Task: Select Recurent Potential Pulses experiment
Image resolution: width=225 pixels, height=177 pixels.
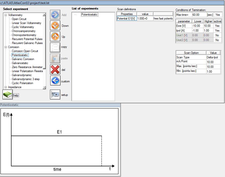Action: click(x=27, y=39)
